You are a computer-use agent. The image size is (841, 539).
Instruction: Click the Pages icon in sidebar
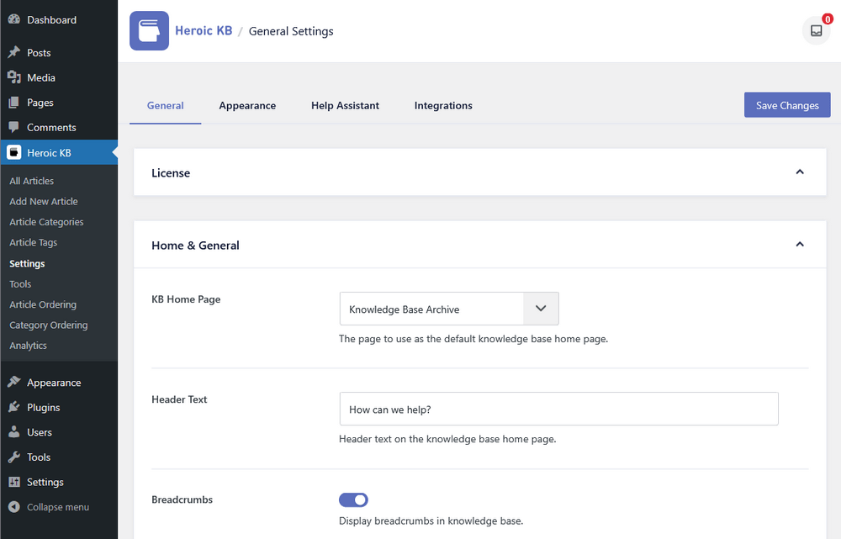click(x=14, y=103)
